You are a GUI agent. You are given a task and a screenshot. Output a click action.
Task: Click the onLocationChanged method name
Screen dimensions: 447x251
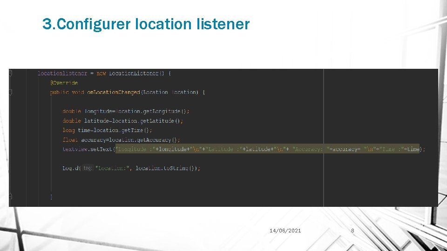[x=114, y=92]
